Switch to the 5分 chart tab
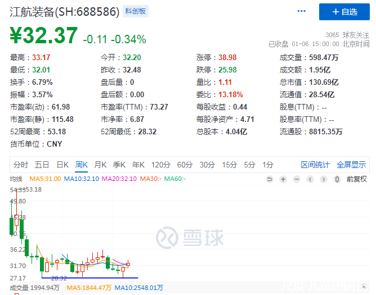376x295 pixels. pyautogui.click(x=249, y=165)
